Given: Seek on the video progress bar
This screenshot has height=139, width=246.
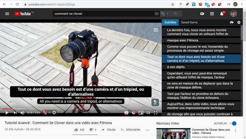Looking at the screenshot, I should coord(81,109).
